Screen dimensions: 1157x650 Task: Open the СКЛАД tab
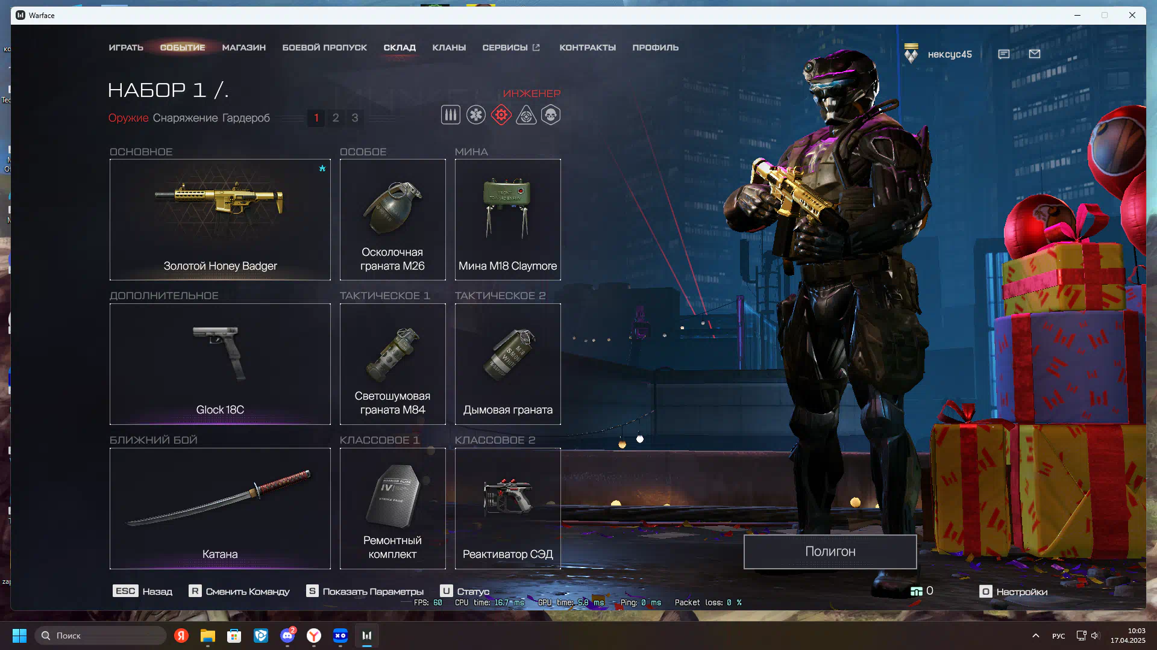pos(400,48)
